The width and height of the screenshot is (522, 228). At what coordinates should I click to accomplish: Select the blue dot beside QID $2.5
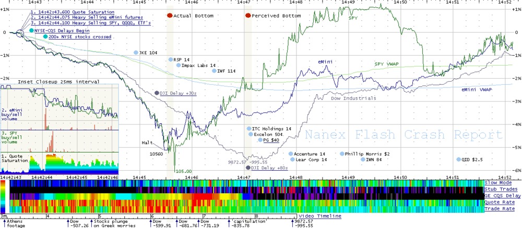[x=459, y=159]
